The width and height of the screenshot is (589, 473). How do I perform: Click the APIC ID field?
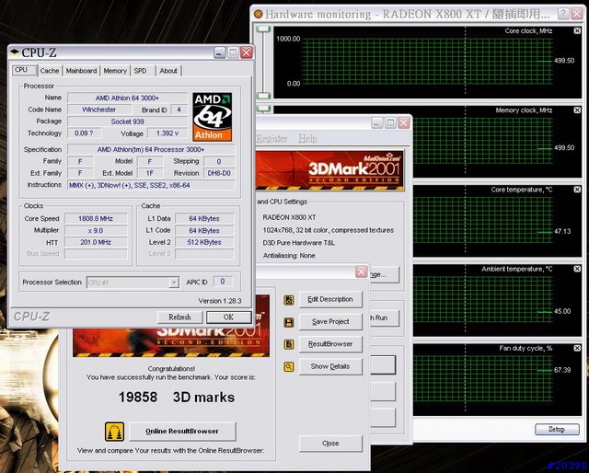(x=223, y=282)
